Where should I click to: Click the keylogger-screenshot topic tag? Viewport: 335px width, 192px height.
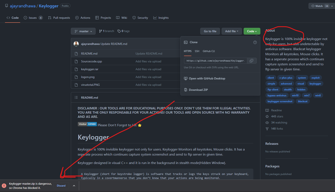click(280, 101)
